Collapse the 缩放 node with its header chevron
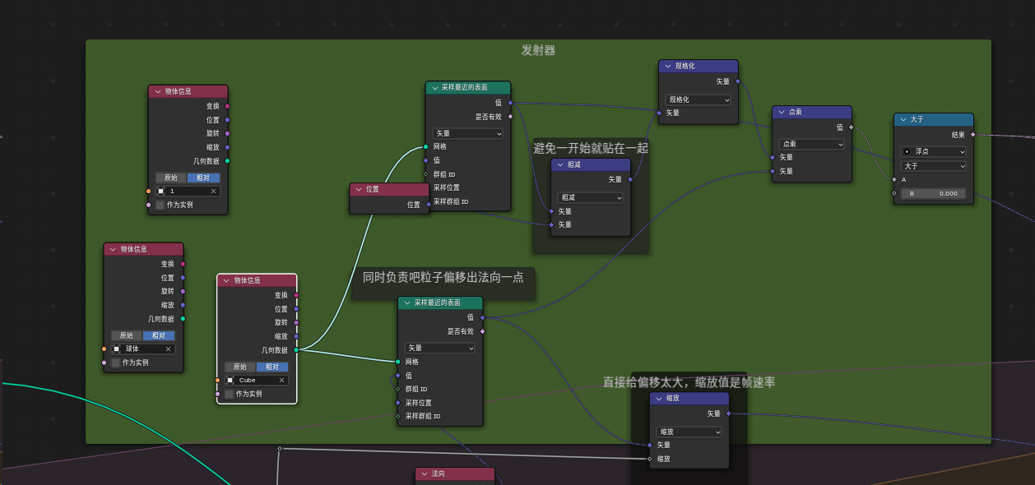The image size is (1035, 485). pyautogui.click(x=659, y=398)
